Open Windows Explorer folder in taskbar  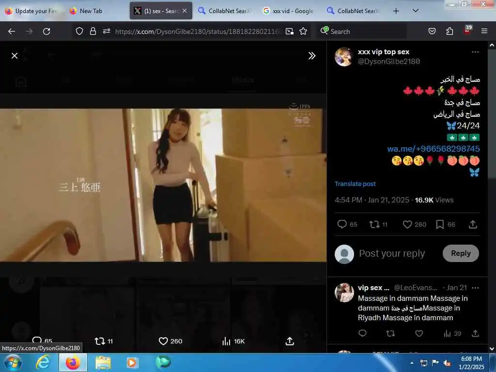[x=103, y=363]
